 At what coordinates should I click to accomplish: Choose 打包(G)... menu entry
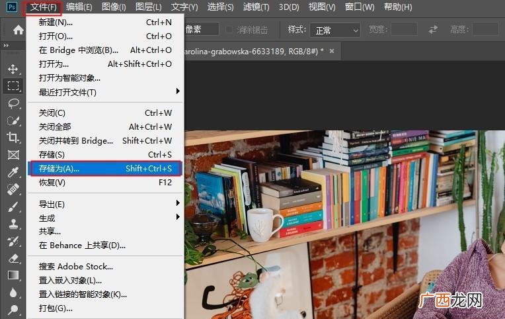(105, 308)
